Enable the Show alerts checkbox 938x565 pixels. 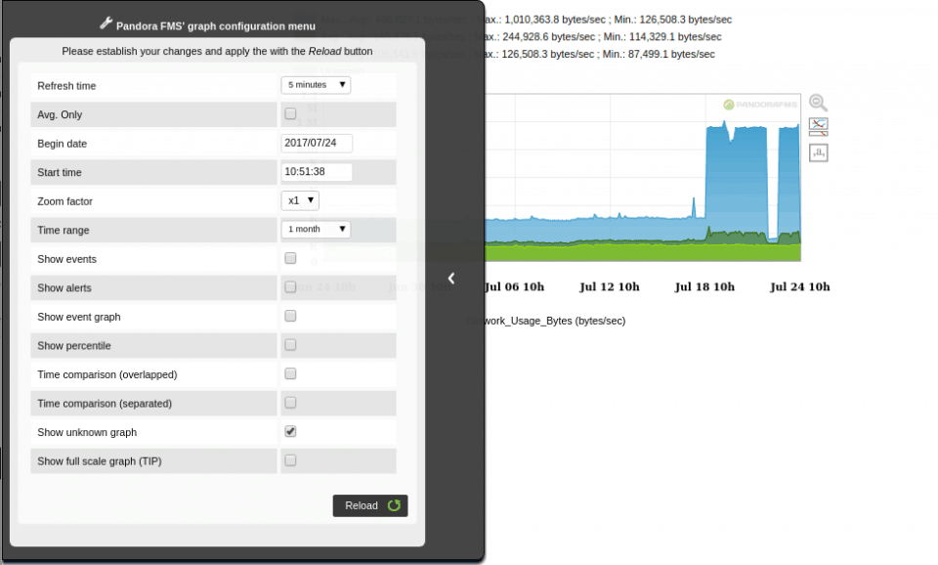(x=290, y=286)
